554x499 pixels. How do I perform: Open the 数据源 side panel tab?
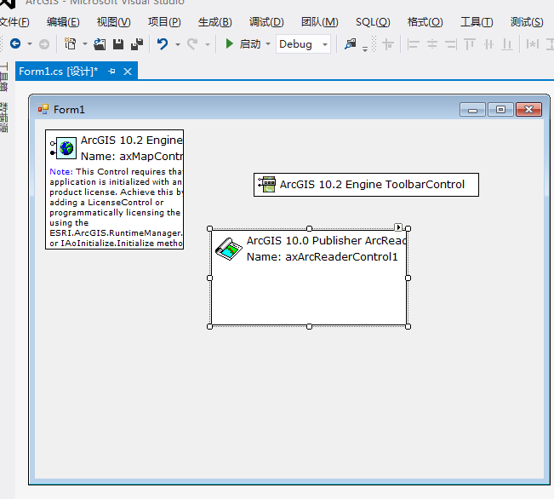[x=4, y=118]
